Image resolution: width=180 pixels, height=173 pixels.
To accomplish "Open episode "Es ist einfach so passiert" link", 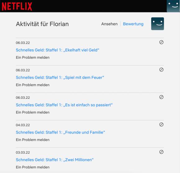I will coord(64,105).
